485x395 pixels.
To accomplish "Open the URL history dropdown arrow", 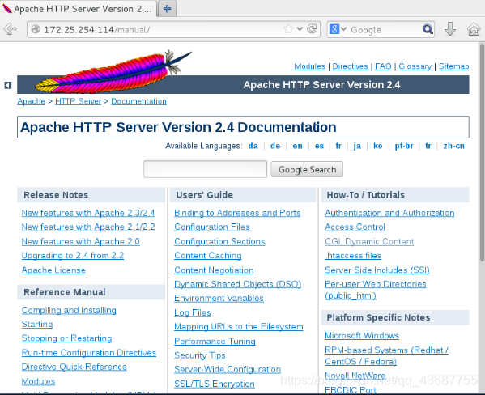I will pyautogui.click(x=300, y=29).
